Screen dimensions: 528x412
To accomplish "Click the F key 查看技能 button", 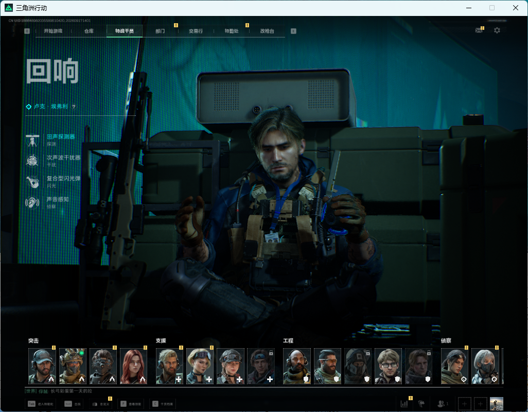I will coord(131,404).
